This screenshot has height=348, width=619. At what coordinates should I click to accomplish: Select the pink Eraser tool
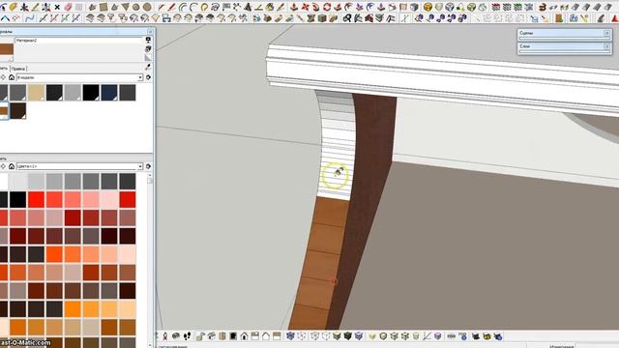coord(68,7)
